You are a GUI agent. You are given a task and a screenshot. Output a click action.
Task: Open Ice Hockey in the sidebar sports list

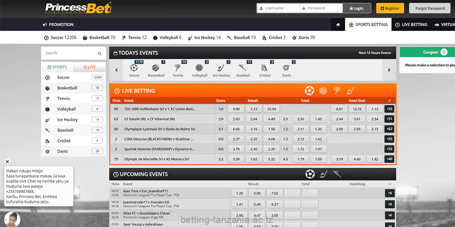click(73, 119)
